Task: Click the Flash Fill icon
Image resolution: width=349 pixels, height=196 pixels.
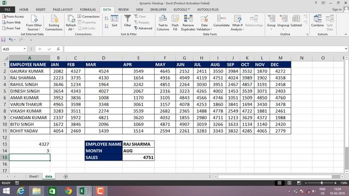Action: [x=175, y=19]
